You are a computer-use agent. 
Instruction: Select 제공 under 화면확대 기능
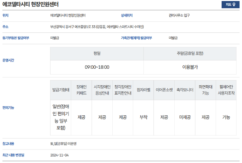click(205, 117)
